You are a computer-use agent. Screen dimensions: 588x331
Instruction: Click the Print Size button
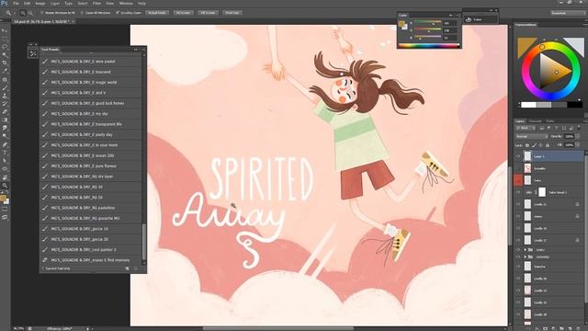point(232,13)
